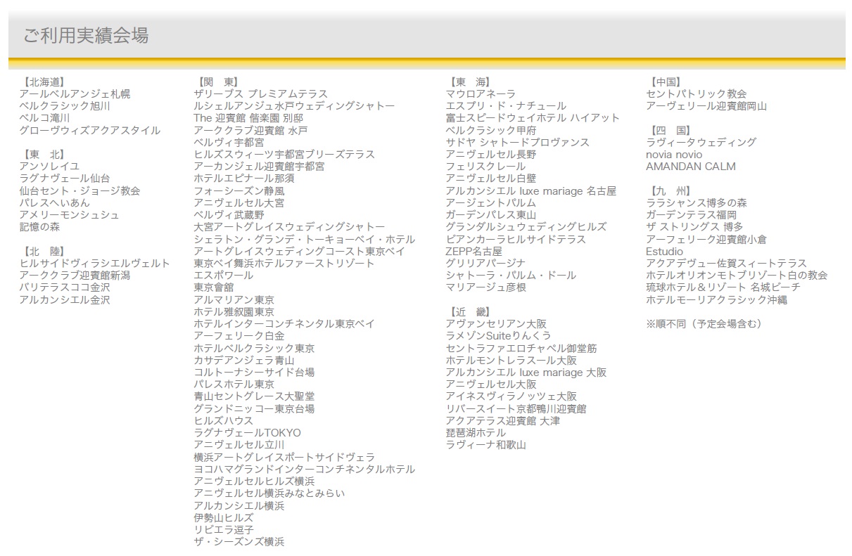Select アニヴェルセル大宮
This screenshot has width=852, height=556.
pos(239,202)
